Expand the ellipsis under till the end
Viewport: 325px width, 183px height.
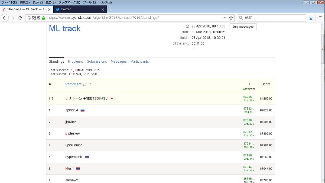tap(194, 49)
